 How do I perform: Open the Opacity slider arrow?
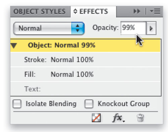click(x=151, y=28)
